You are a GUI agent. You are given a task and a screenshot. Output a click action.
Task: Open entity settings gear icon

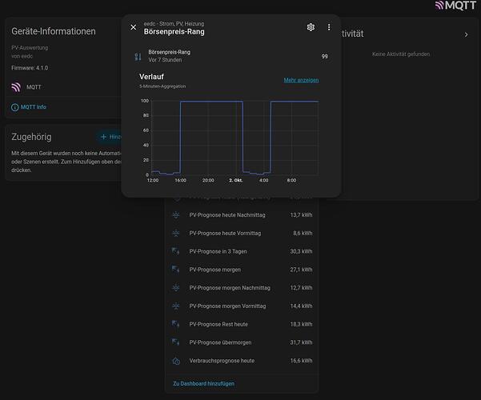[x=311, y=27]
